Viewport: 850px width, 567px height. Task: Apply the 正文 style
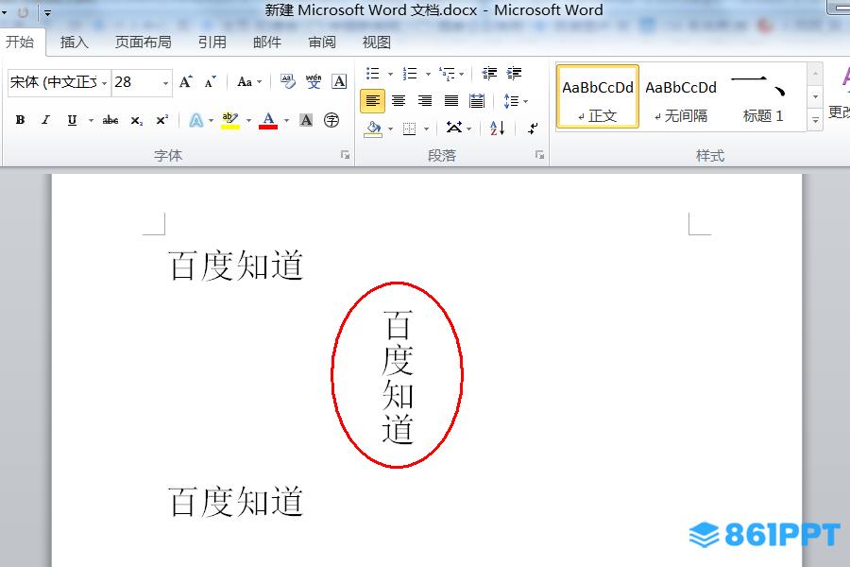tap(598, 97)
